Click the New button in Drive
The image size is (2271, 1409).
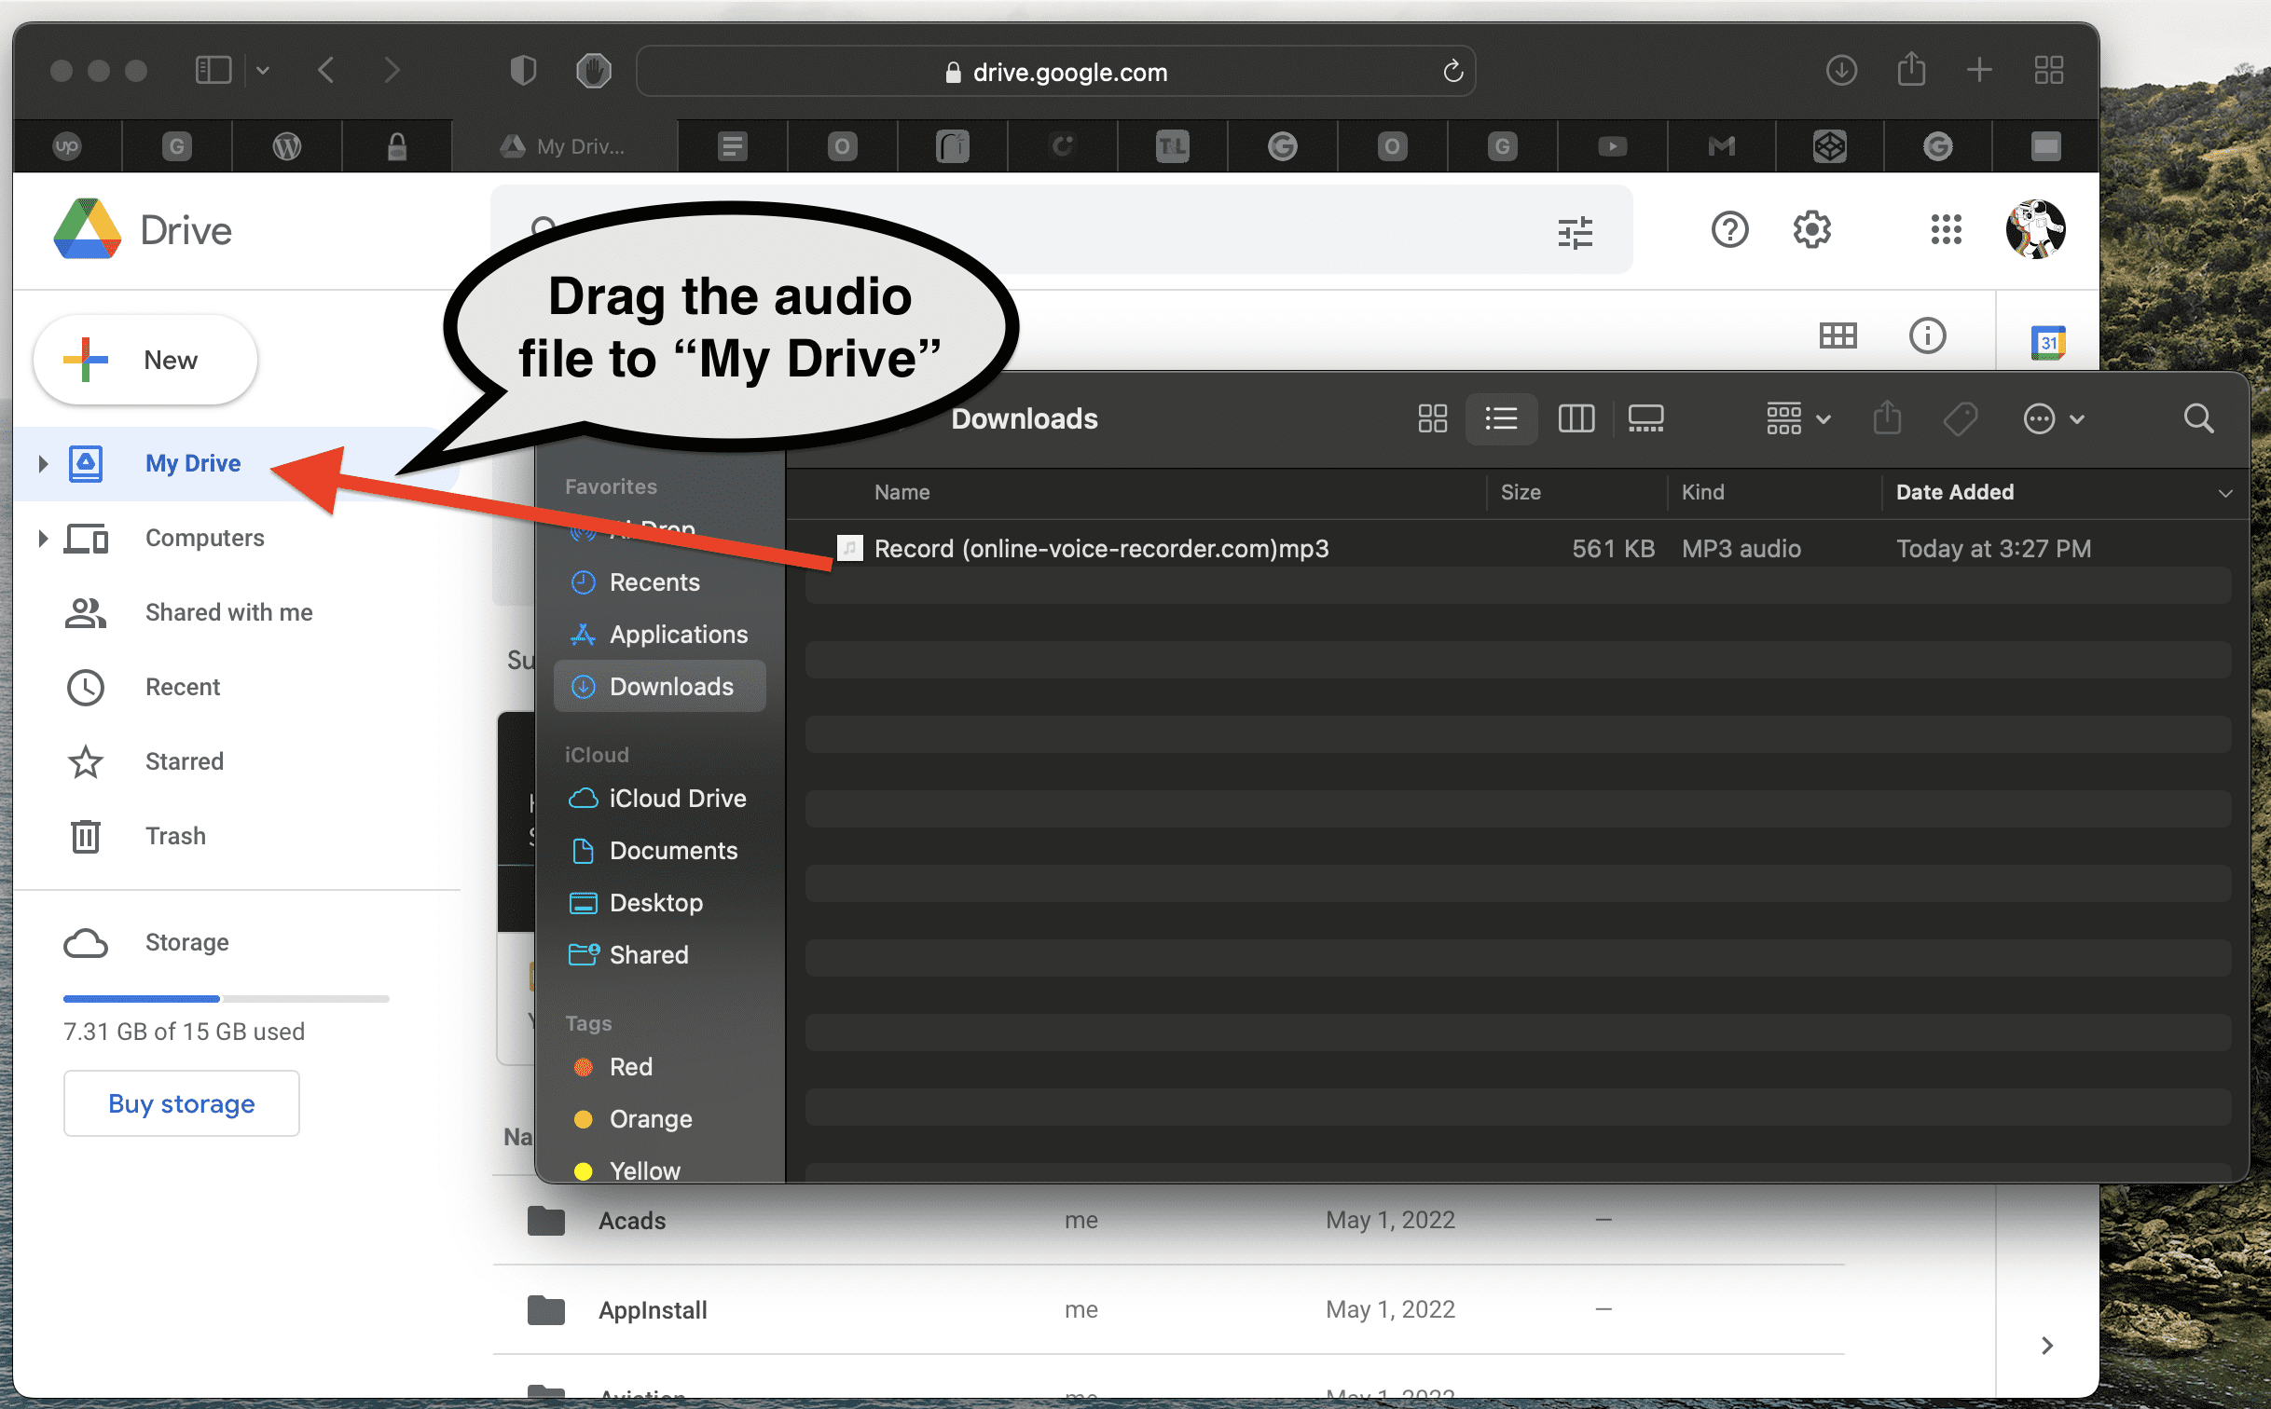(145, 360)
